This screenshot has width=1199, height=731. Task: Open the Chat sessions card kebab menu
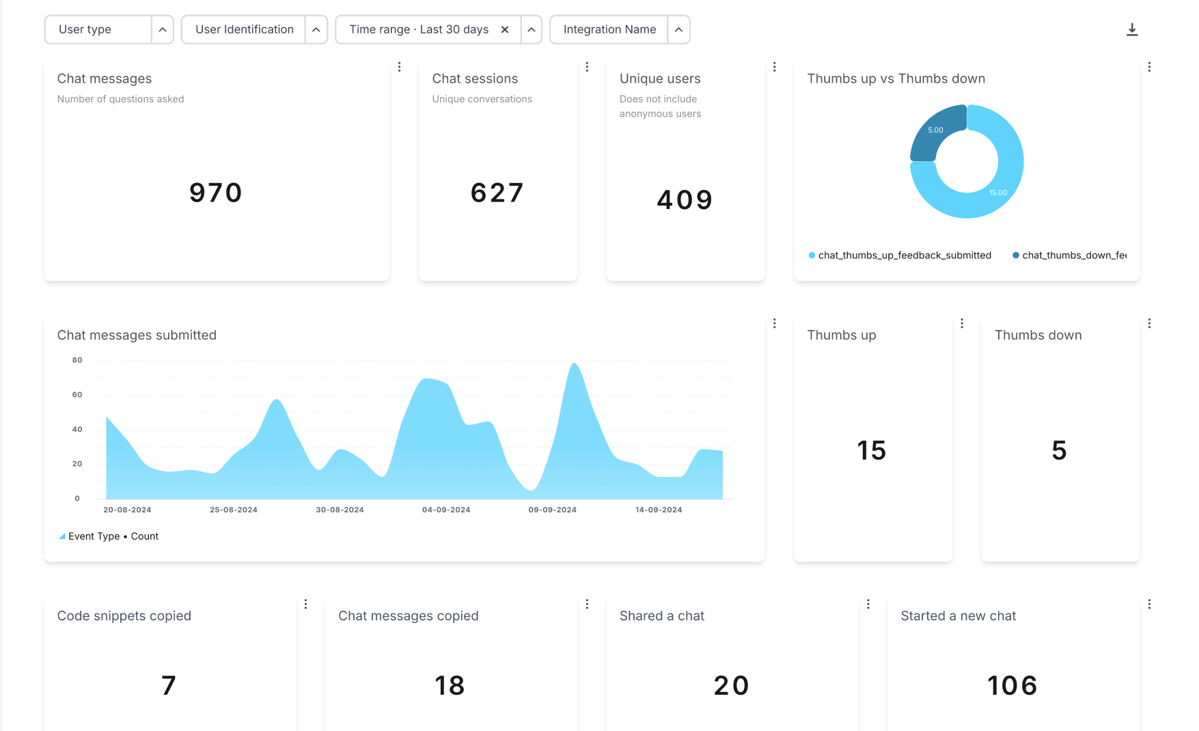click(587, 67)
